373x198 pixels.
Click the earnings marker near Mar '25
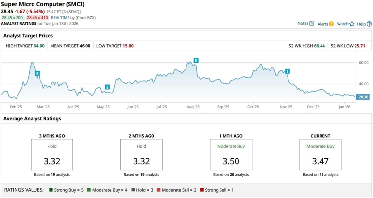37,73
